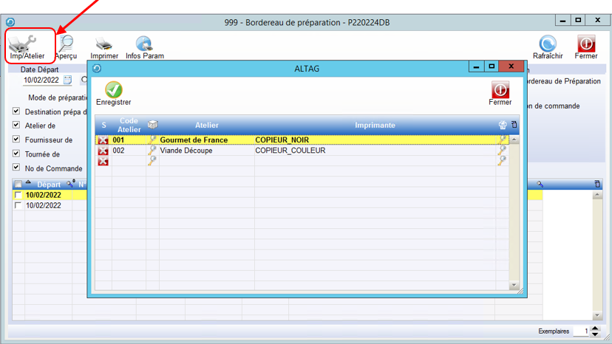Click the Code Atelier column header

129,125
